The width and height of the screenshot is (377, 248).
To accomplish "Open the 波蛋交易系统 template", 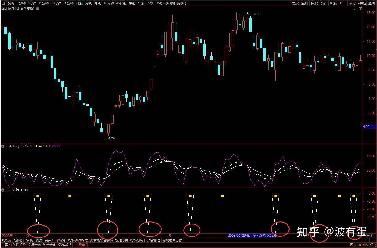I will 173,240.
